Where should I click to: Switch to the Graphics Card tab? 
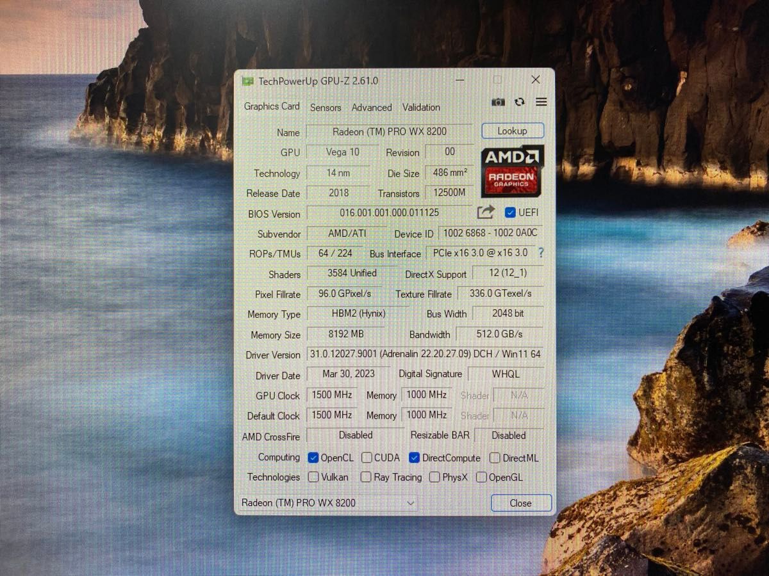tap(272, 106)
